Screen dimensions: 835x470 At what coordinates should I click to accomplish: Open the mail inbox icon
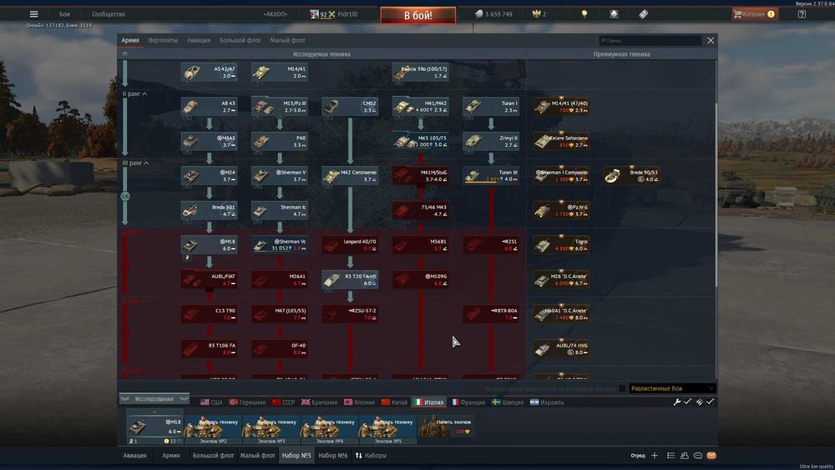click(711, 456)
